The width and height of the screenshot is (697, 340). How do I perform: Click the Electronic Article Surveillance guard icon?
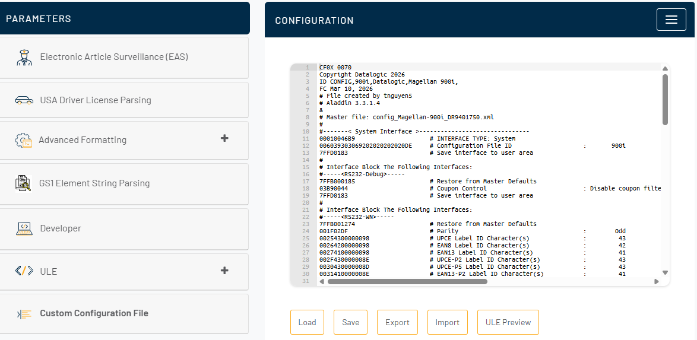click(x=24, y=58)
